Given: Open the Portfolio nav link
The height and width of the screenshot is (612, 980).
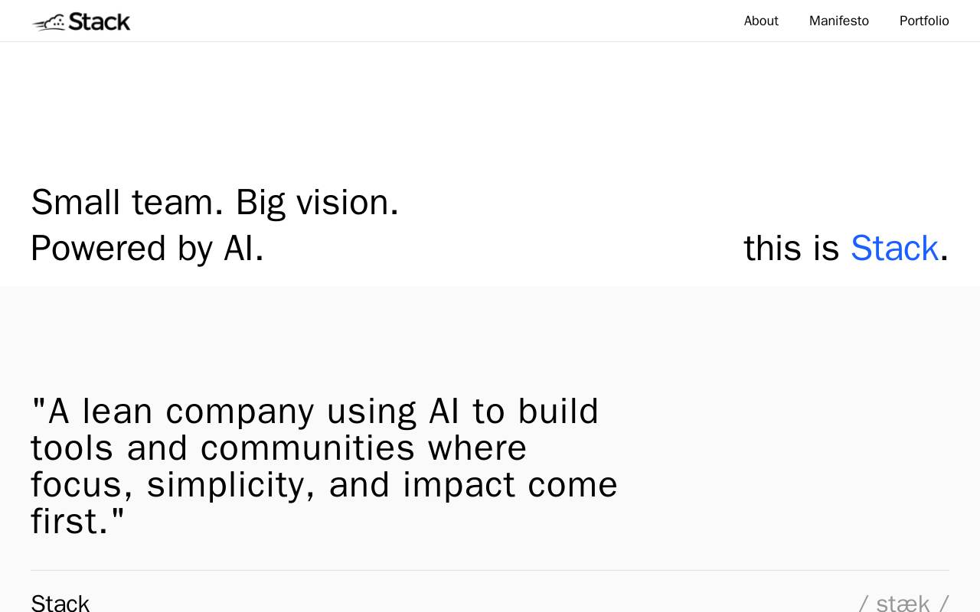Looking at the screenshot, I should (x=924, y=21).
